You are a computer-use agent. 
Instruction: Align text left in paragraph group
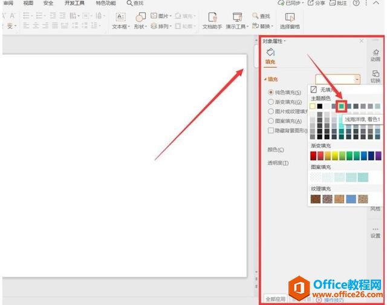[x=26, y=25]
